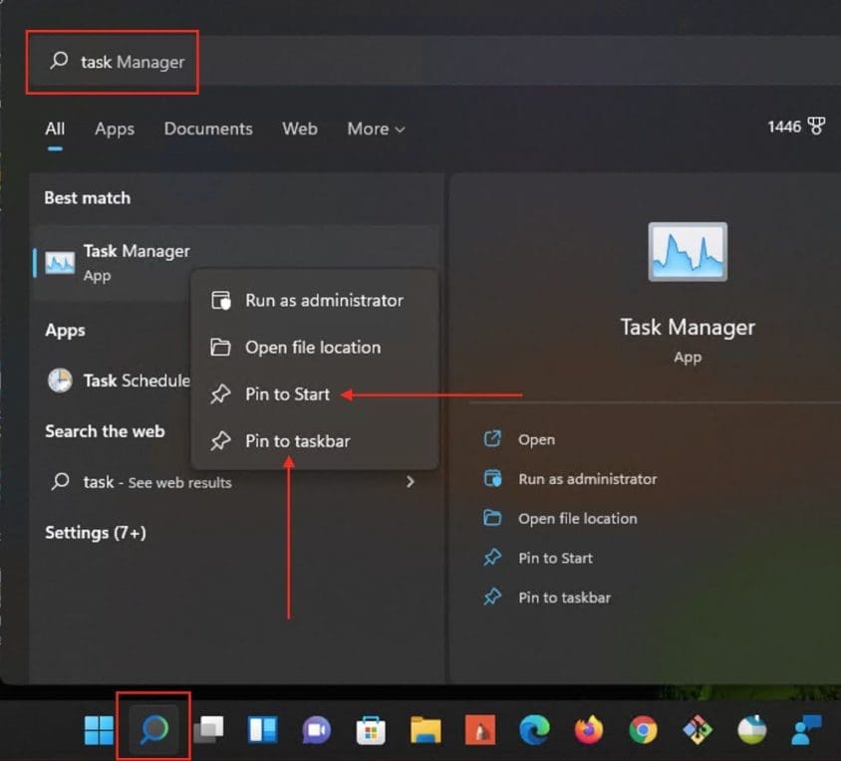The width and height of the screenshot is (841, 761).
Task: Open the Widgets icon on the taskbar
Action: tap(263, 731)
